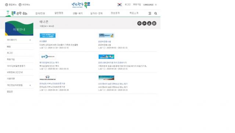This screenshot has width=235, height=133.
Task: Click 이용약관 in the sidebar
Action: (11, 79)
